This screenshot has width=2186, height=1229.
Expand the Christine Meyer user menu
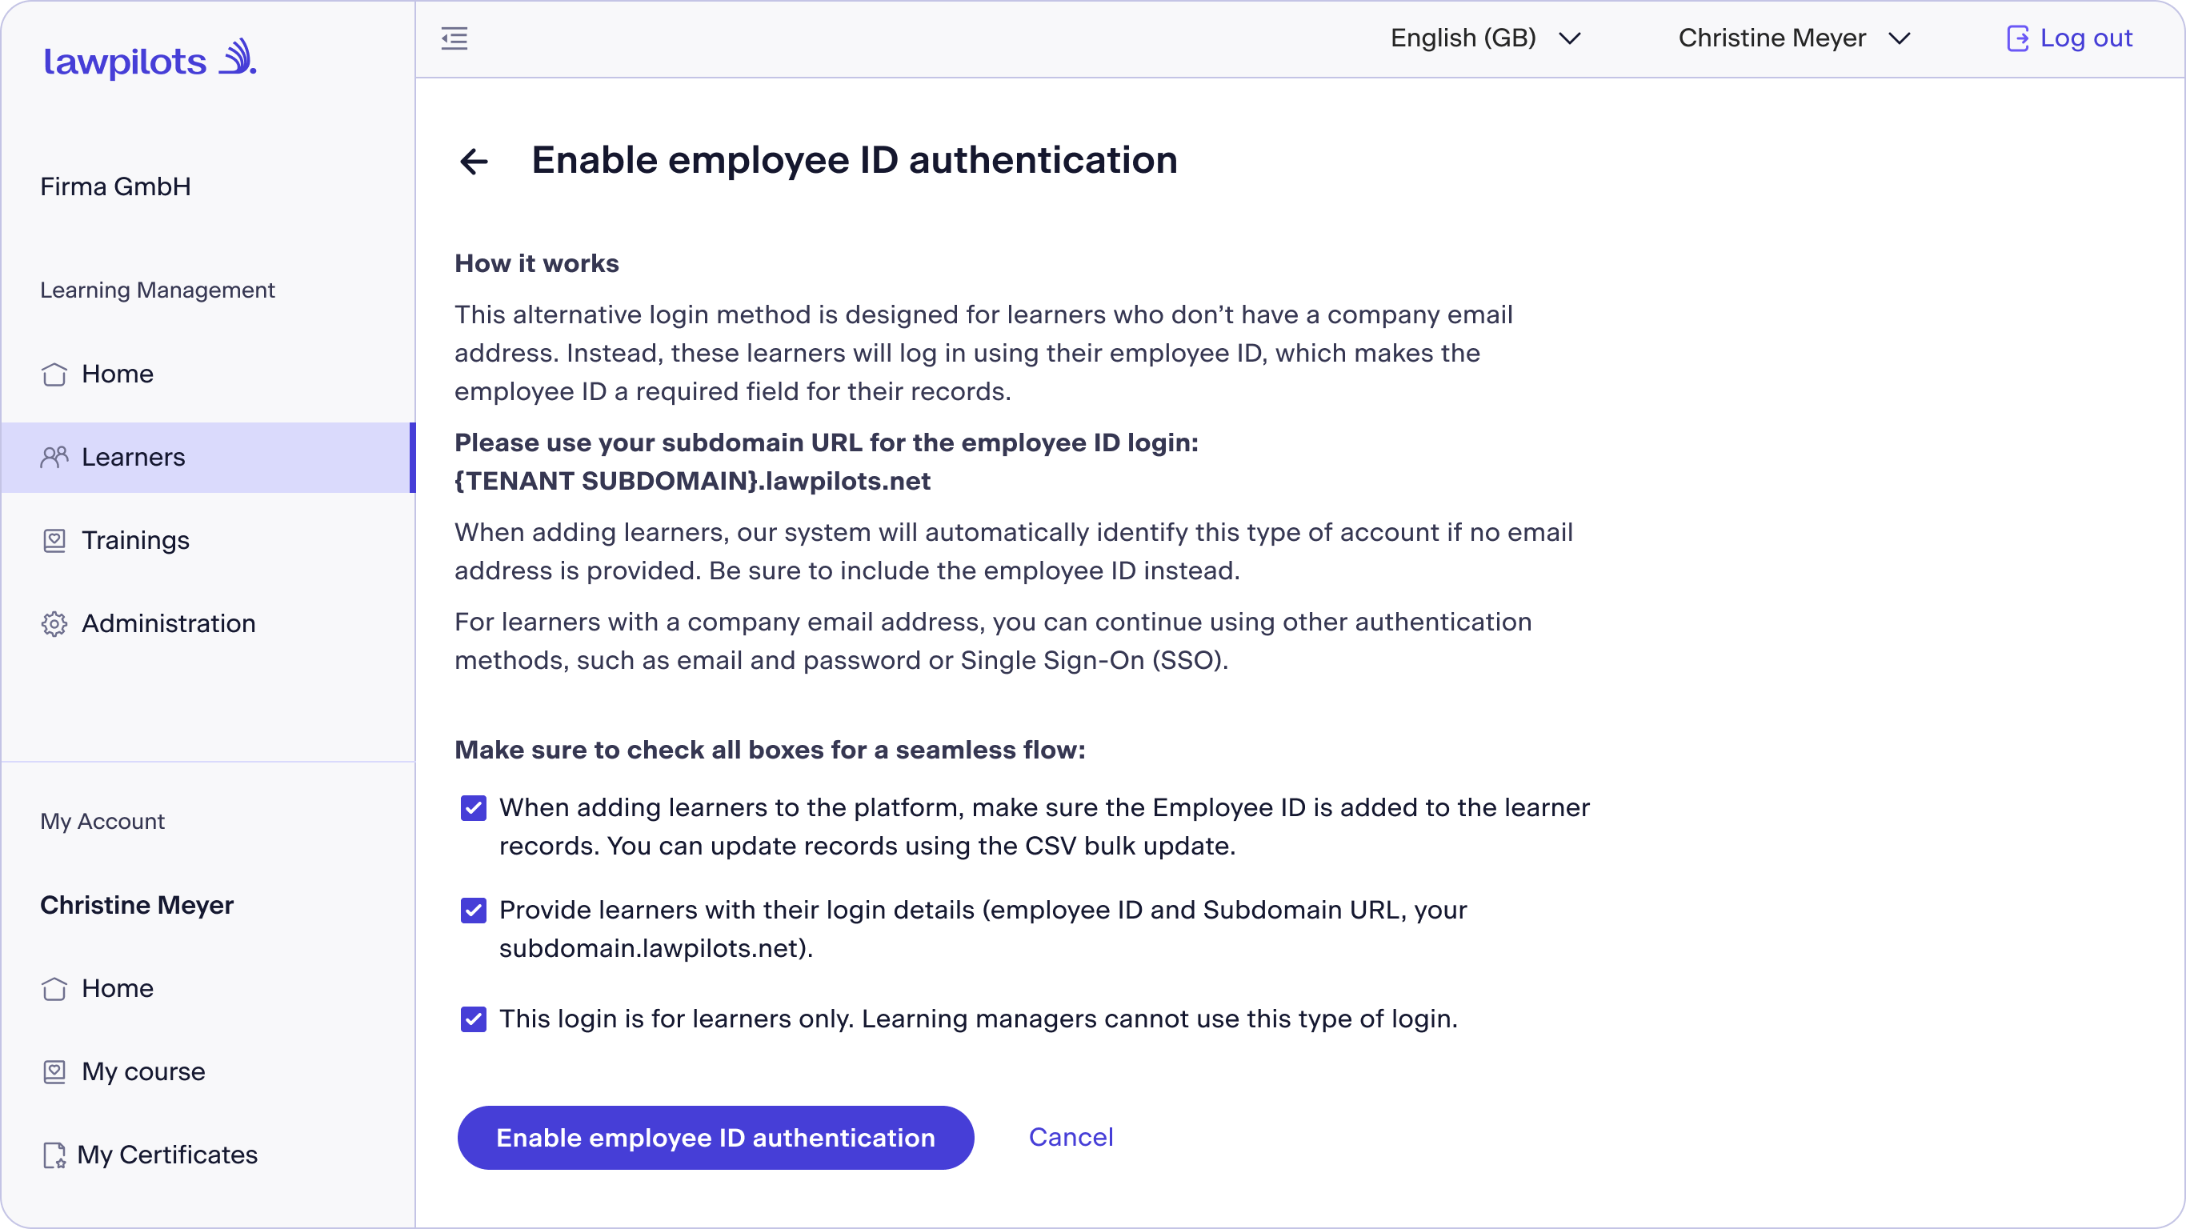[x=1794, y=38]
